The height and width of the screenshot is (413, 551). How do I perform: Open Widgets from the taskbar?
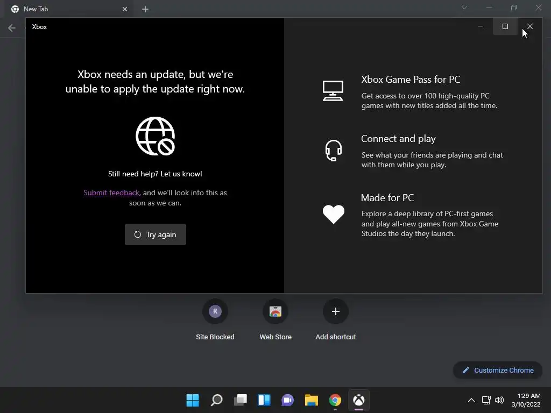264,400
